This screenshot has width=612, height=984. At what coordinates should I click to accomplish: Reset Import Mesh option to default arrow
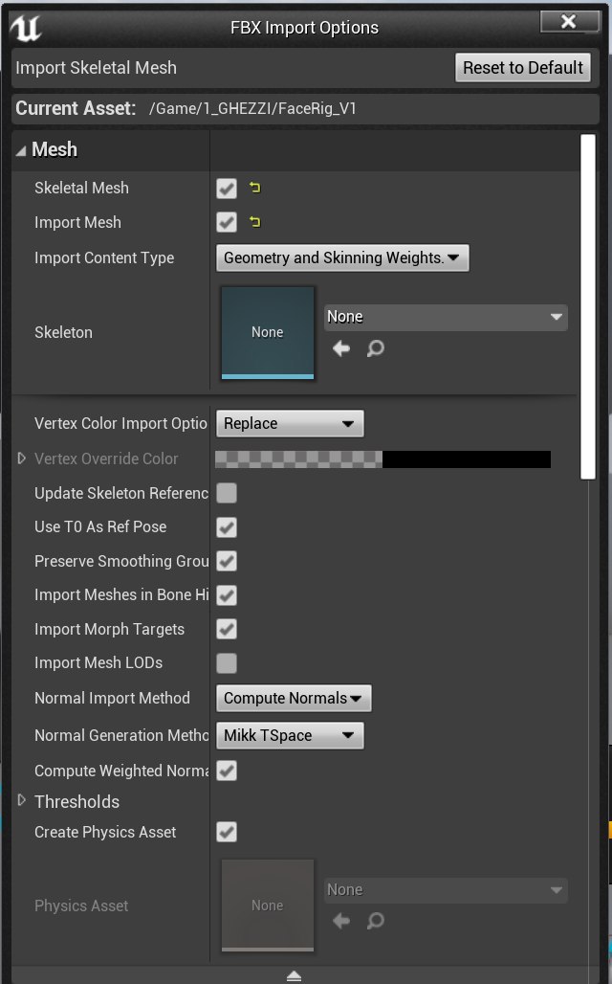[x=254, y=221]
